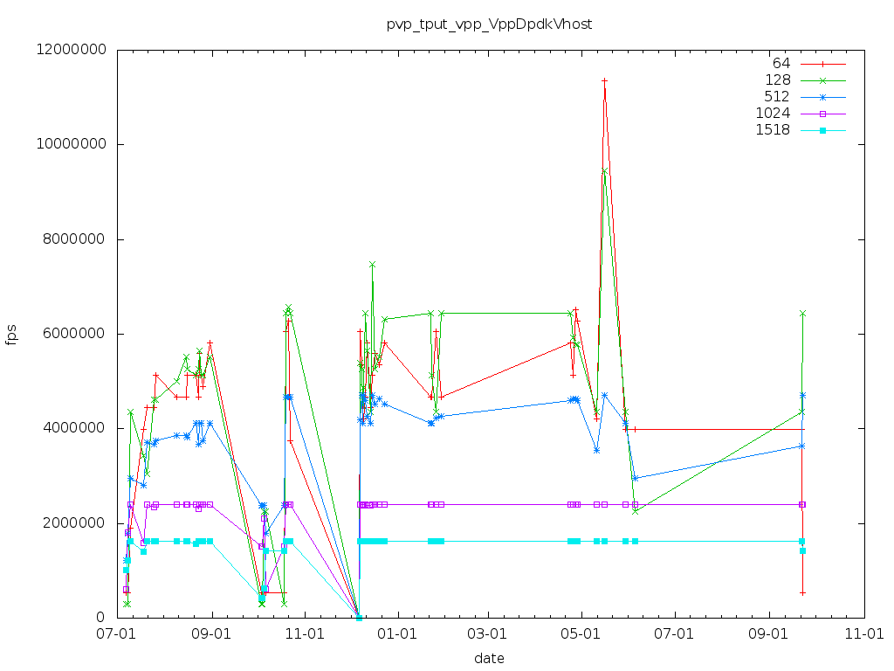Click the 01-01 x-axis tick label
Image resolution: width=894 pixels, height=671 pixels.
(397, 633)
